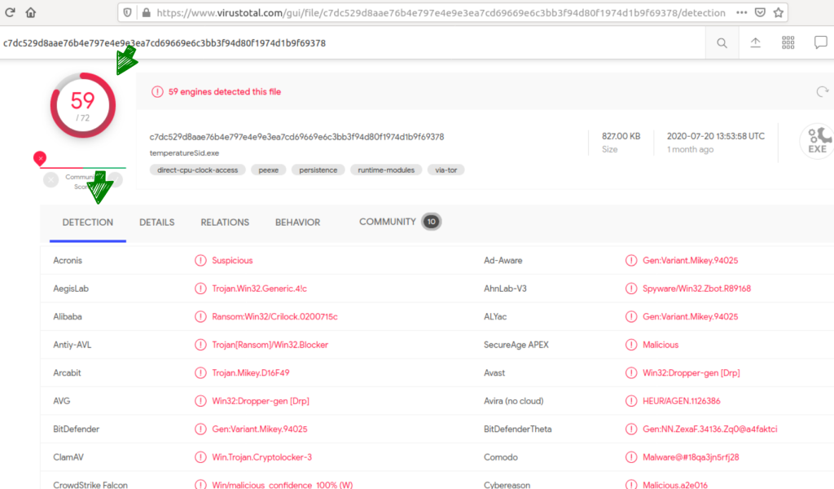Screen dimensions: 834x489
Task: Click the reanalyze refresh icon
Action: point(822,92)
